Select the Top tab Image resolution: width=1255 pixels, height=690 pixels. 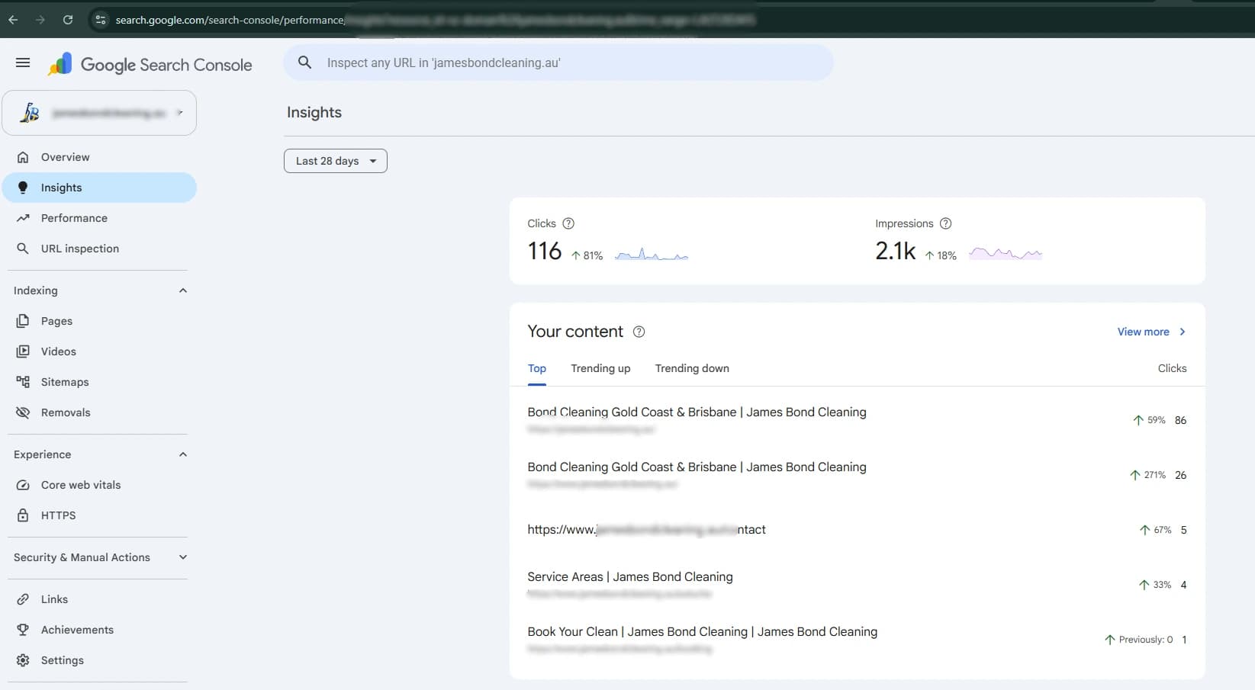[x=537, y=368]
